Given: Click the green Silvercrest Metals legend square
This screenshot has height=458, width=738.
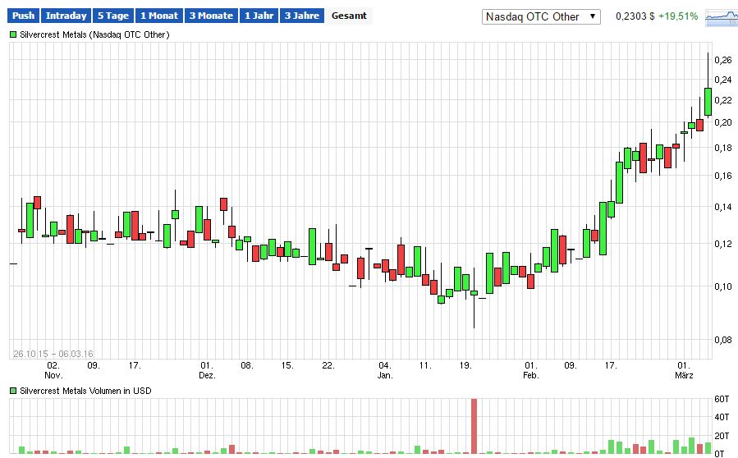Looking at the screenshot, I should 13,34.
